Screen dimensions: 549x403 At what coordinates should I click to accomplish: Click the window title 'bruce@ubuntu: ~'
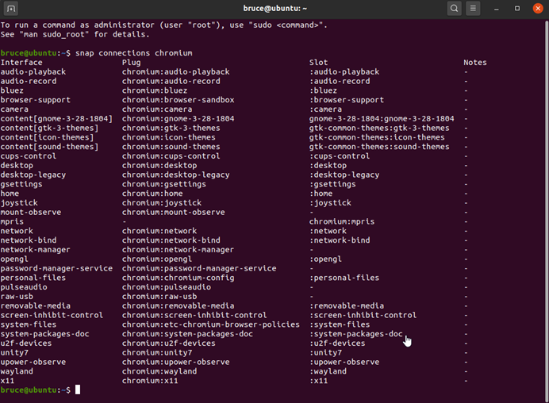tap(274, 9)
